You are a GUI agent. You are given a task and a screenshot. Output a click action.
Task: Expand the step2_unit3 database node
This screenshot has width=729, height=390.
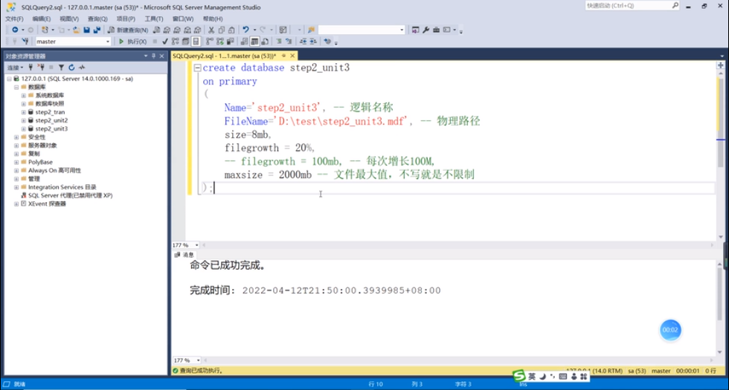24,129
